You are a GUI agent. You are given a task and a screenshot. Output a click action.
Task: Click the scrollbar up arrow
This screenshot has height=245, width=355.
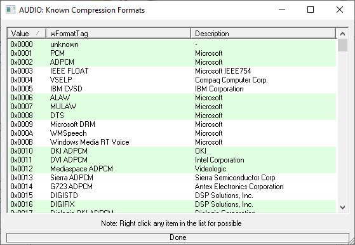[342, 34]
